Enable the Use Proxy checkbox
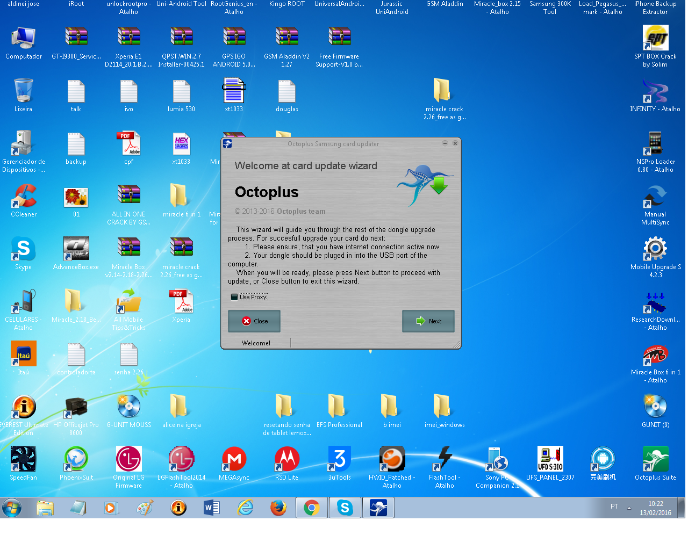The image size is (688, 550). (234, 297)
